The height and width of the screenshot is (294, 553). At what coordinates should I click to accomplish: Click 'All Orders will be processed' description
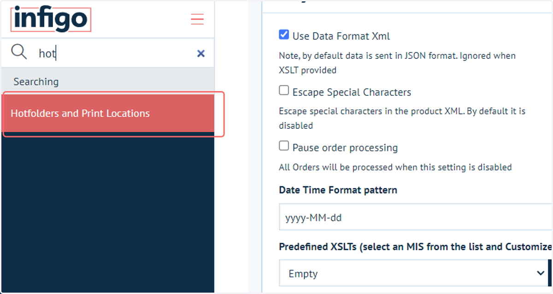pos(395,167)
